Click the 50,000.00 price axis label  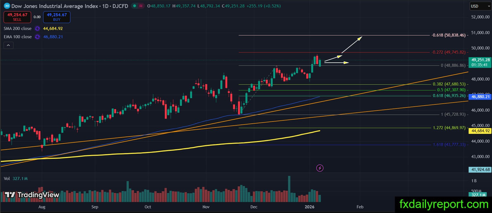[x=480, y=48]
